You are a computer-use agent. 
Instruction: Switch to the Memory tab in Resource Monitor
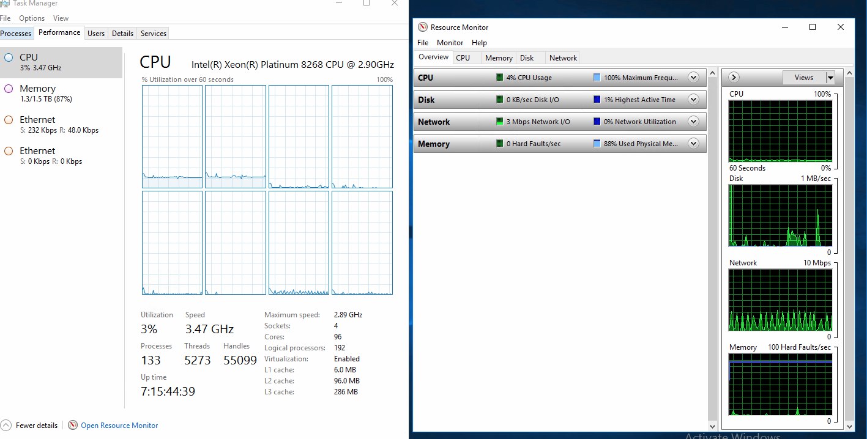click(499, 58)
